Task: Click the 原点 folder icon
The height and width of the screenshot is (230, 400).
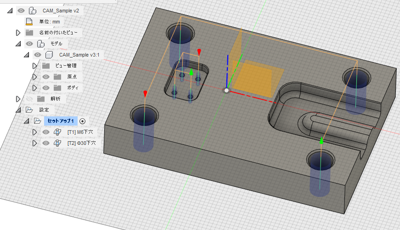Action: click(x=57, y=77)
